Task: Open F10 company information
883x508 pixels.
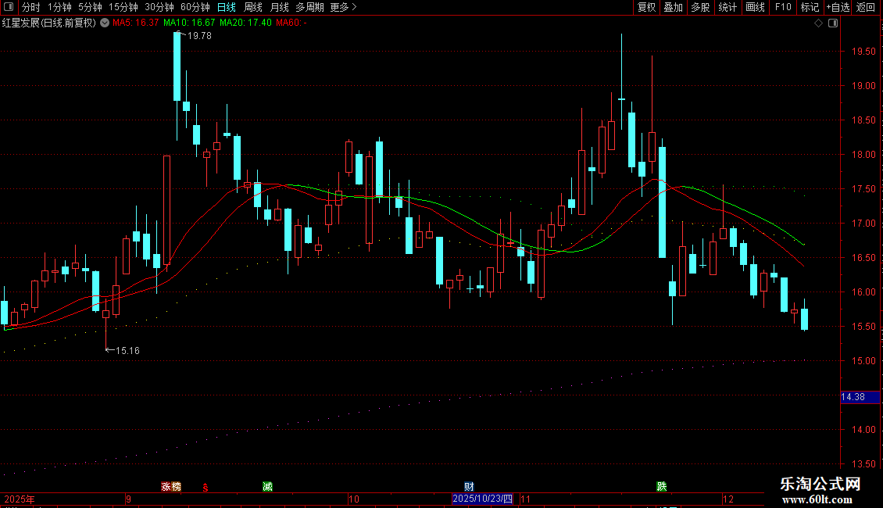Action: tap(783, 7)
